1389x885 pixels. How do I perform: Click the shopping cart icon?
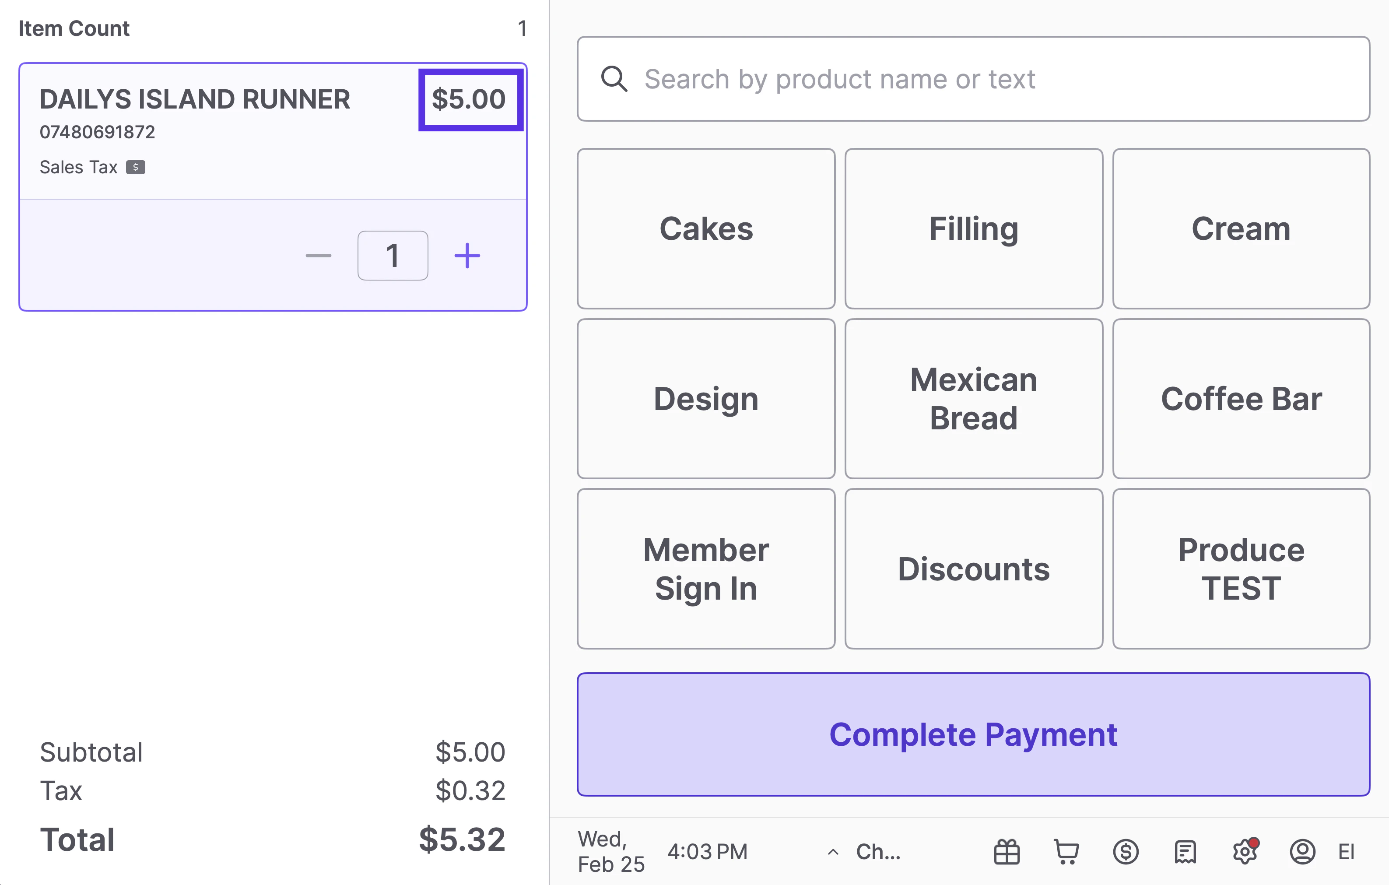click(x=1066, y=852)
